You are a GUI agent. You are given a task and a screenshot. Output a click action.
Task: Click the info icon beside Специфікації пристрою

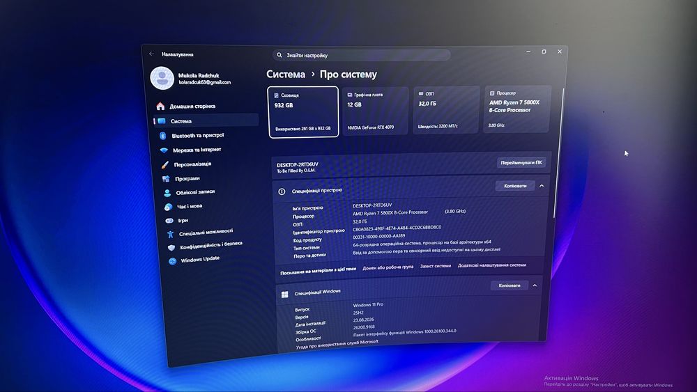pos(282,191)
